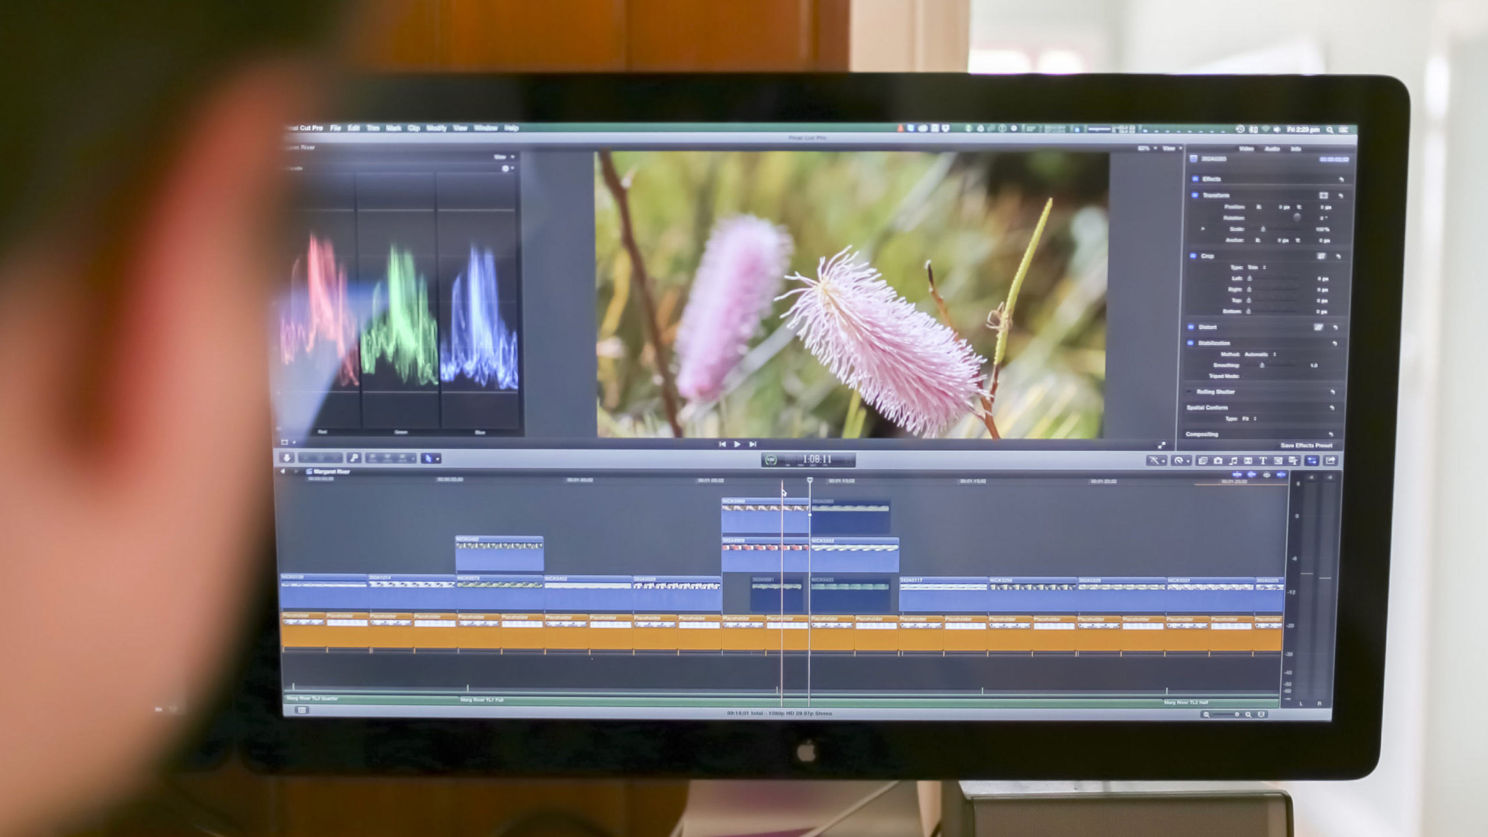Toggle audio skimming in the timeline
This screenshot has width=1488, height=837.
point(1251,475)
